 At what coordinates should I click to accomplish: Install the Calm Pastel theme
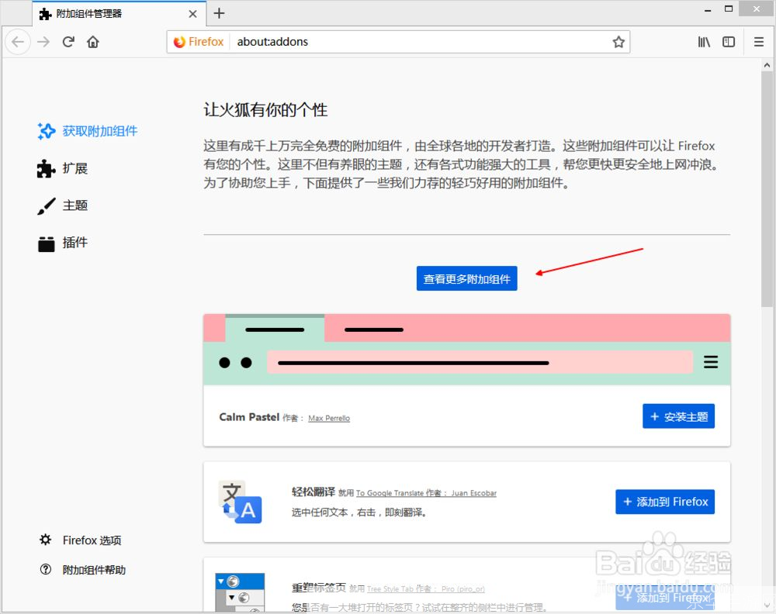678,416
